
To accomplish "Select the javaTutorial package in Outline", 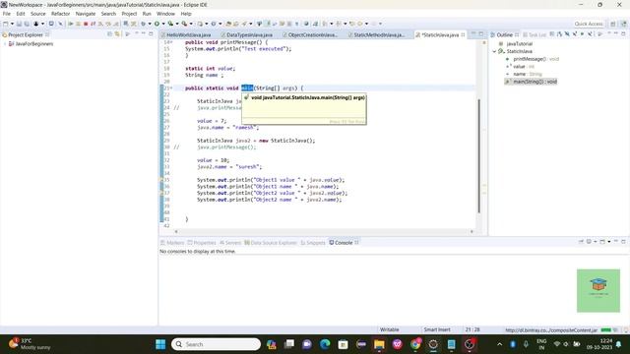I will click(x=516, y=43).
